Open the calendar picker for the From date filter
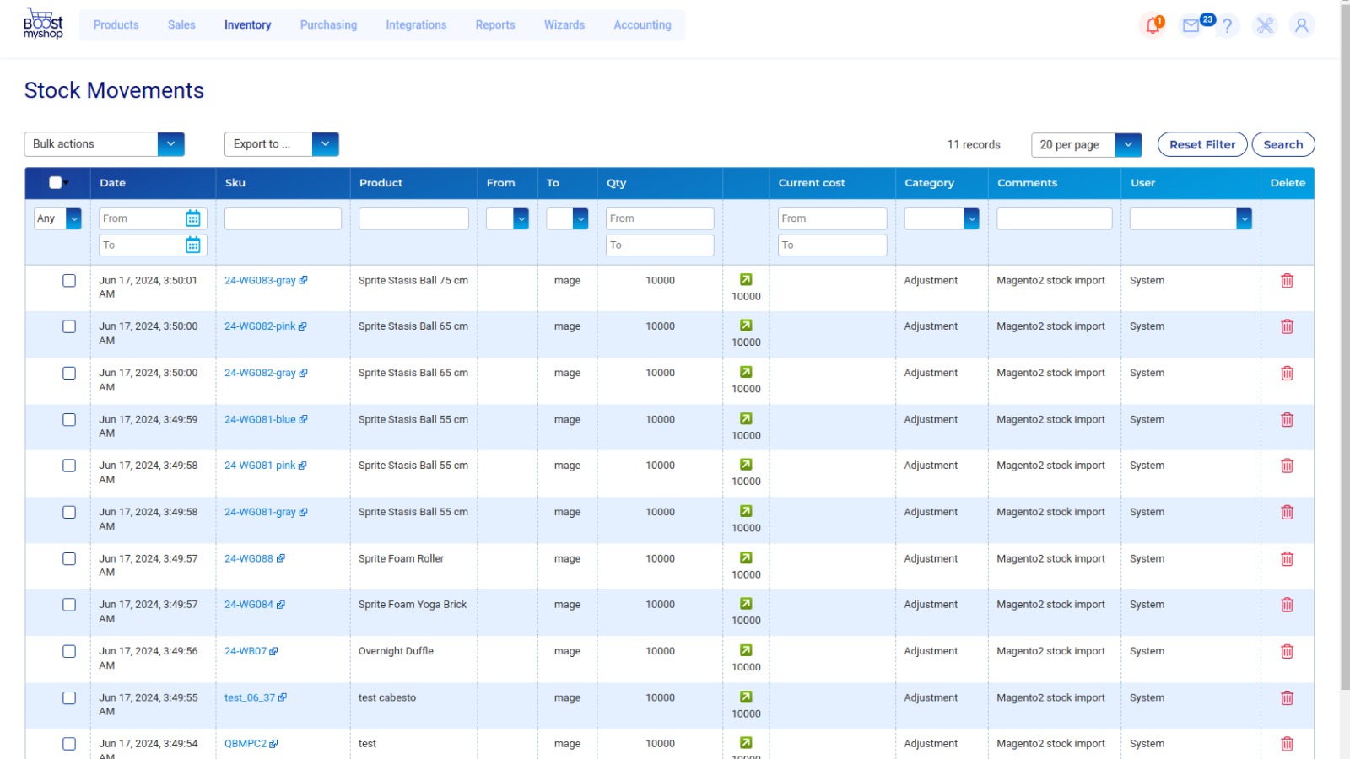 coord(193,218)
